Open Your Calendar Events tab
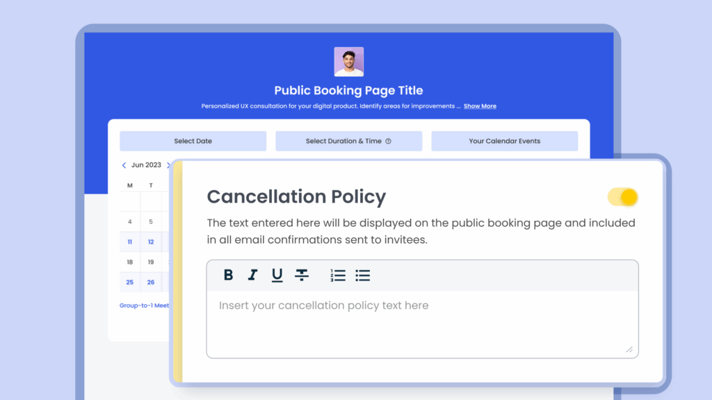The height and width of the screenshot is (400, 712). coord(504,141)
